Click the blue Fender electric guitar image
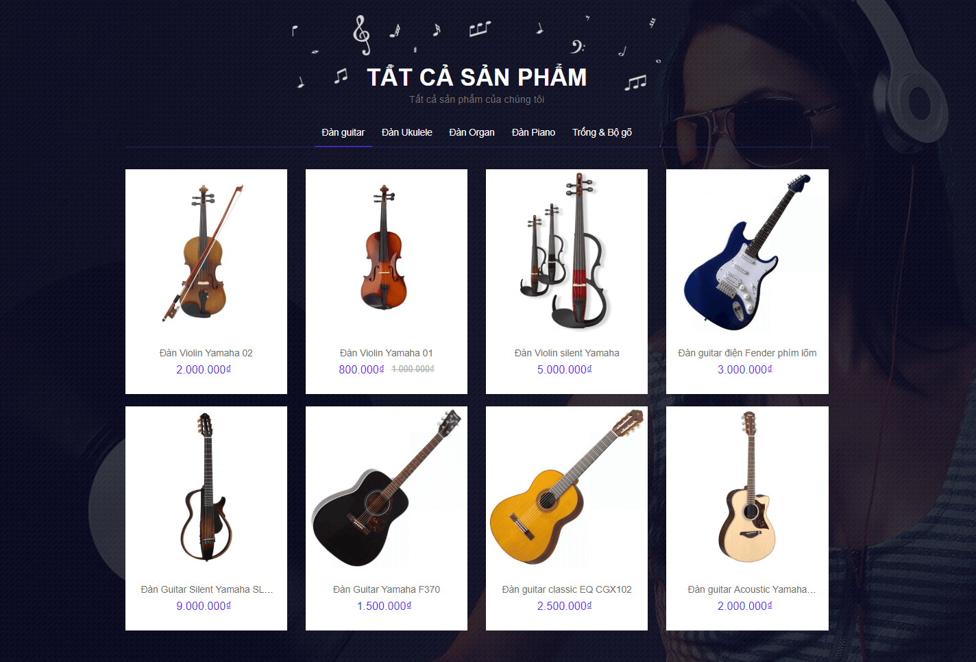 click(747, 251)
